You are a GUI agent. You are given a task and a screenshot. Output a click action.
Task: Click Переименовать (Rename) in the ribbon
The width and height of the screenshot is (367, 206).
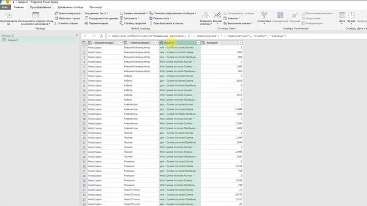pos(96,23)
